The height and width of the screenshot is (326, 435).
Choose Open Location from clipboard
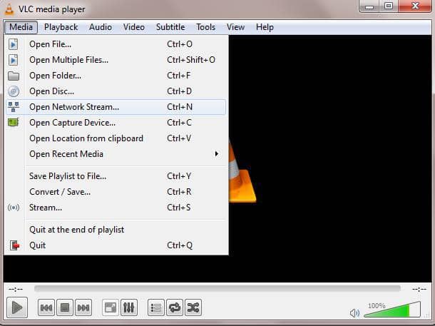point(116,138)
